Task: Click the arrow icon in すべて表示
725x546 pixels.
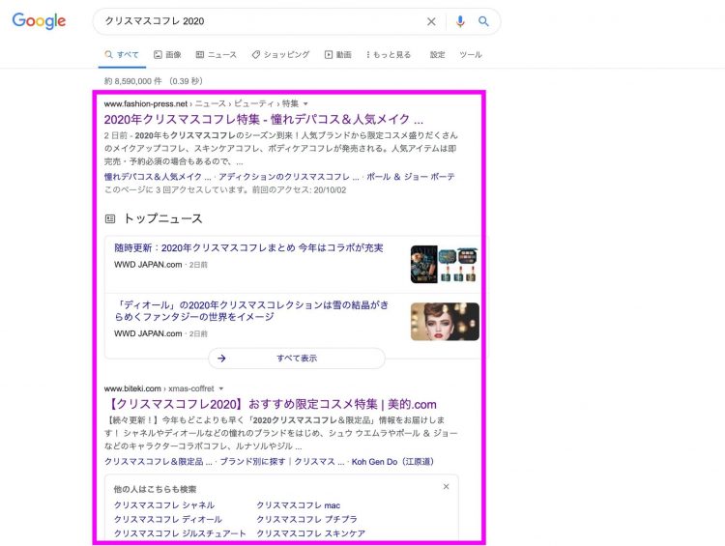Action: tap(222, 359)
